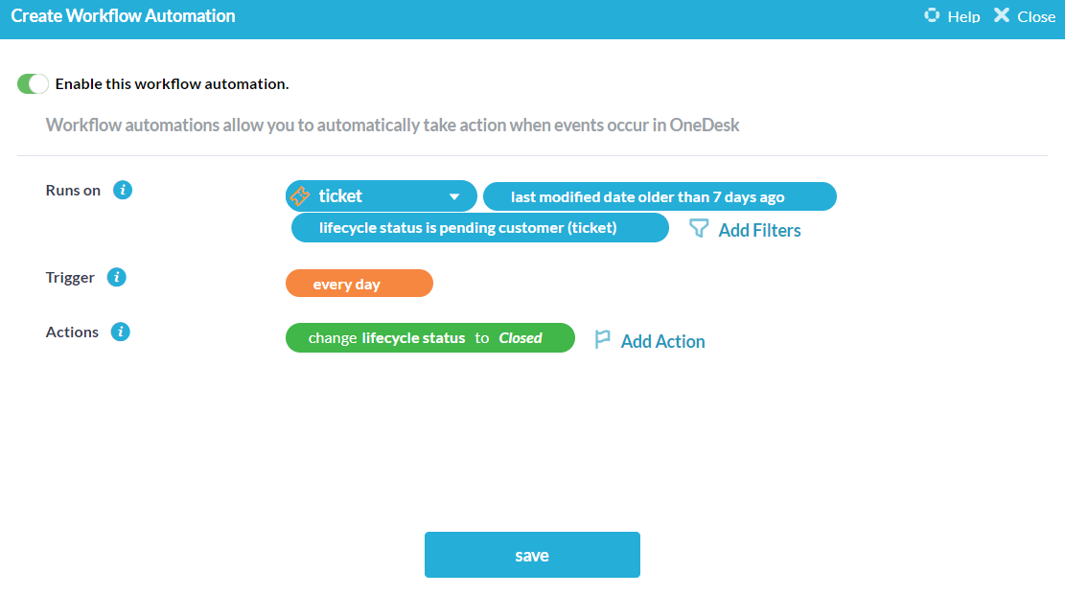
Task: Click the Close text in header
Action: click(x=1036, y=16)
